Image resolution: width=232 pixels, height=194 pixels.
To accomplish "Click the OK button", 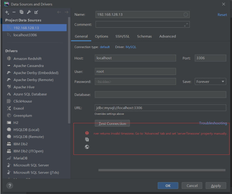I will click(168, 186).
